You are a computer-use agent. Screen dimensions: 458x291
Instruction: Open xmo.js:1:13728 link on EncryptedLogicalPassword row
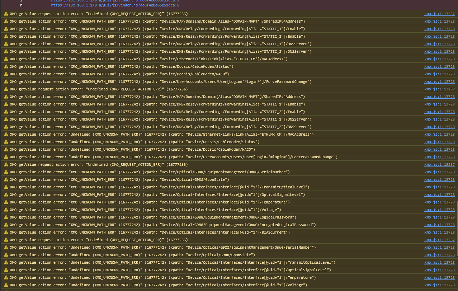(x=439, y=225)
